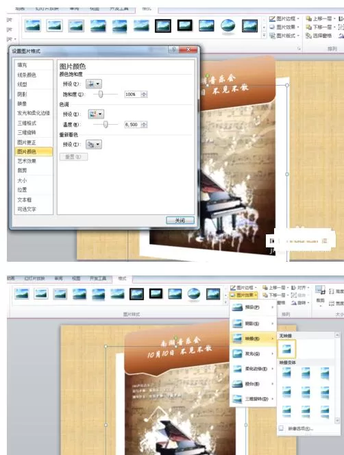The width and height of the screenshot is (344, 455).
Task: Click the stepper beside the 6,500 field
Action: pyautogui.click(x=145, y=125)
